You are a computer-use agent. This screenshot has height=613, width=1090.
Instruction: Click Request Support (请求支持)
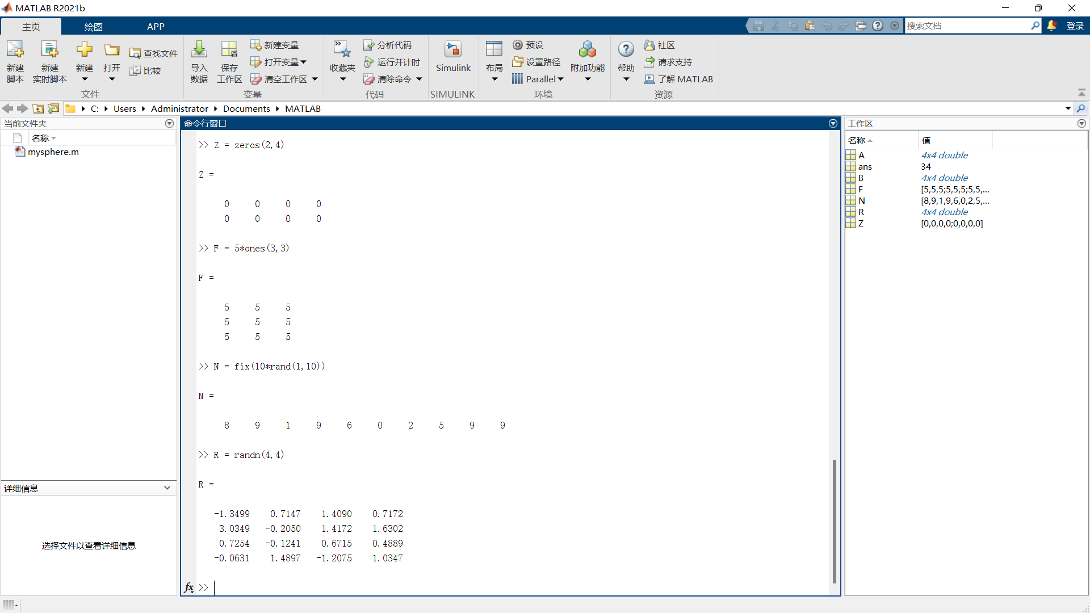[x=668, y=62]
